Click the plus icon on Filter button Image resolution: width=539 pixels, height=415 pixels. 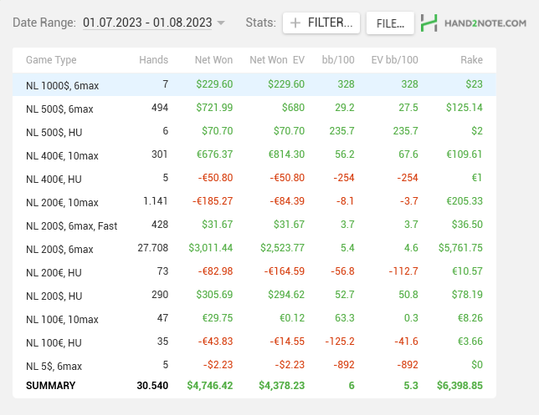tap(295, 23)
